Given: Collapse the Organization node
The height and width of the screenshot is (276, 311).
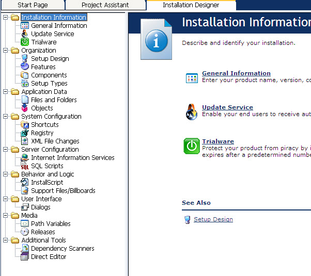Looking at the screenshot, I should click(6, 51).
